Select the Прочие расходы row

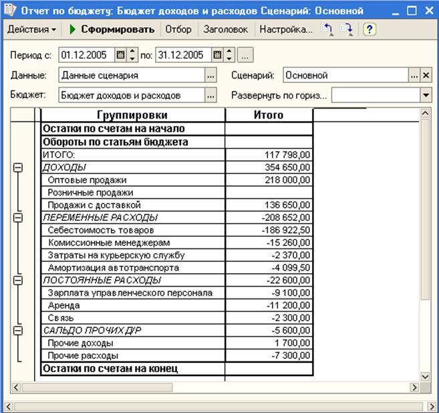[x=176, y=355]
